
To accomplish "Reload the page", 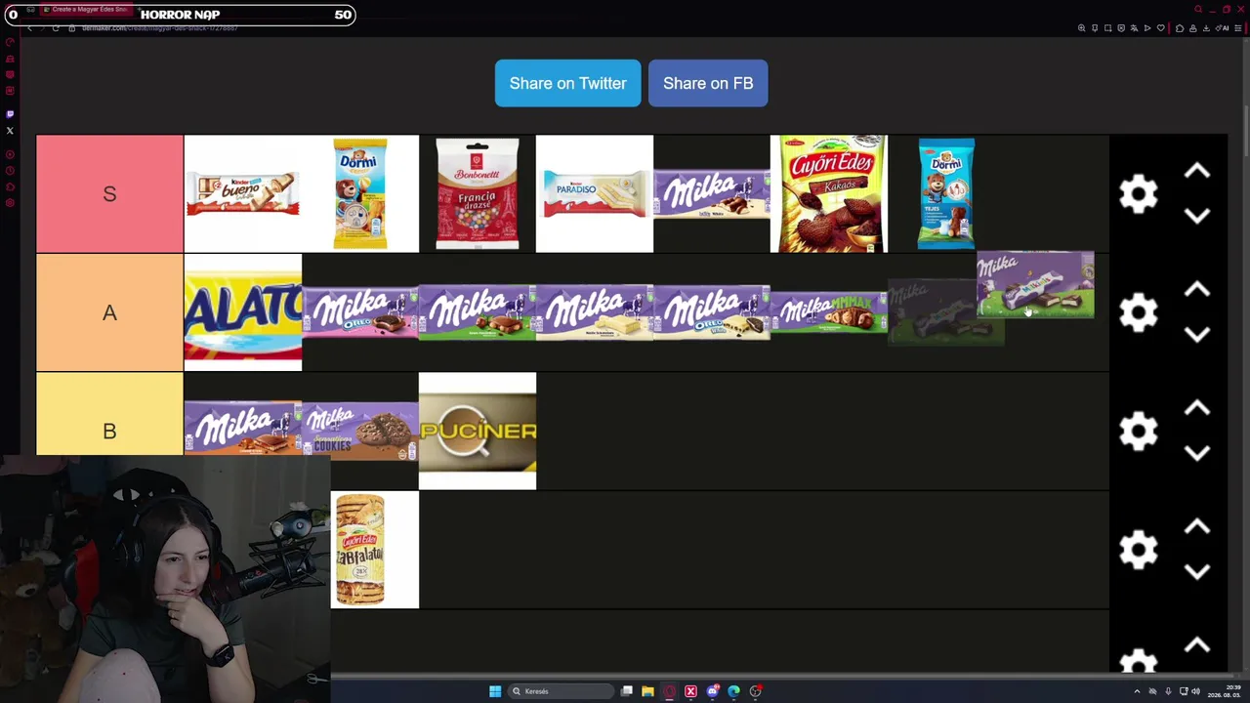I will (56, 28).
